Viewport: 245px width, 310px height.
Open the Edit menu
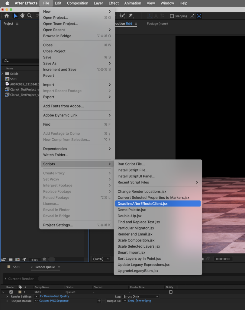coord(58,3)
